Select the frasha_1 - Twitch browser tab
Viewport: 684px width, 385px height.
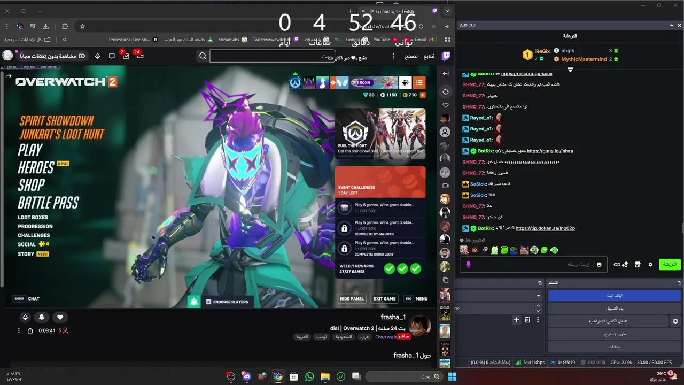[x=400, y=11]
